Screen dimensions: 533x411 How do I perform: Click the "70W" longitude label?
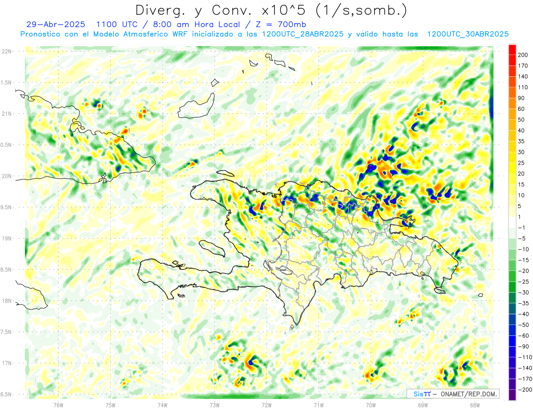click(371, 405)
